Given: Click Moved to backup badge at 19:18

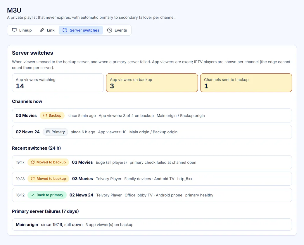Looking at the screenshot, I should 49,179.
